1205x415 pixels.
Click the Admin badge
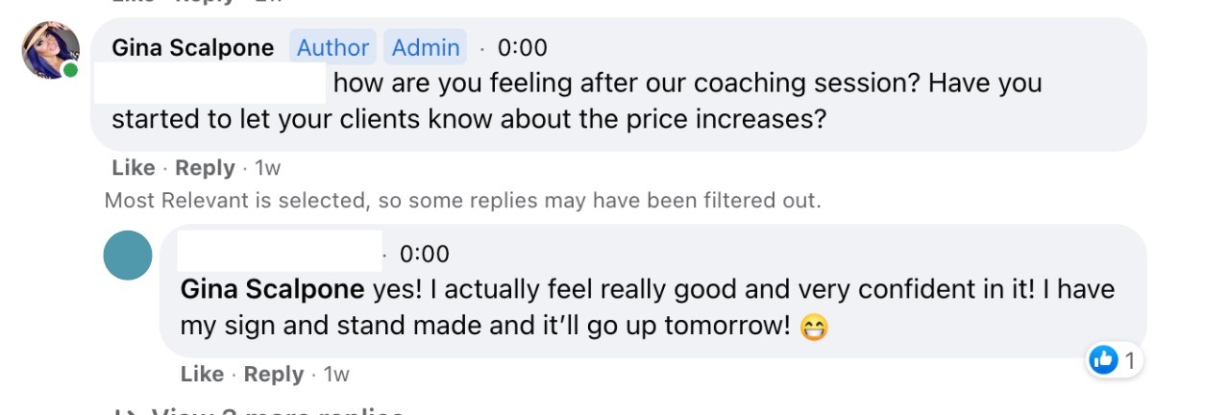click(x=426, y=47)
